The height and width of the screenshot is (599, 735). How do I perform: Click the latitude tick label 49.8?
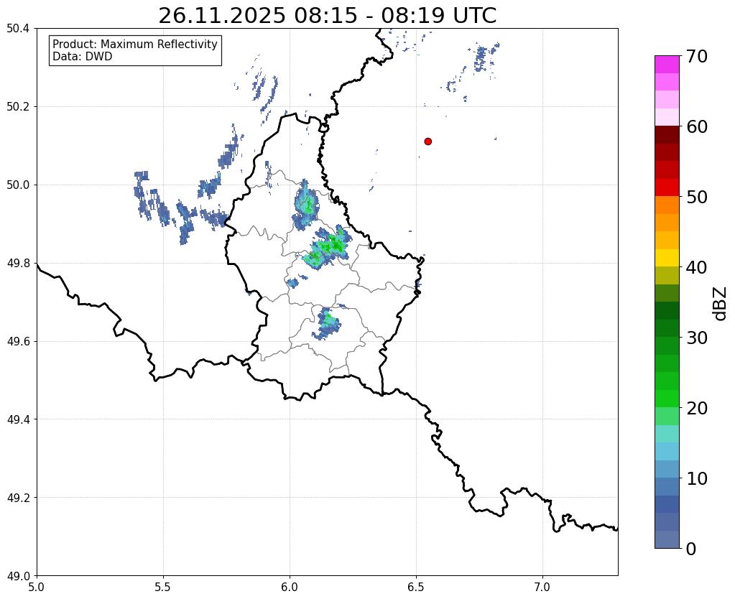point(18,264)
